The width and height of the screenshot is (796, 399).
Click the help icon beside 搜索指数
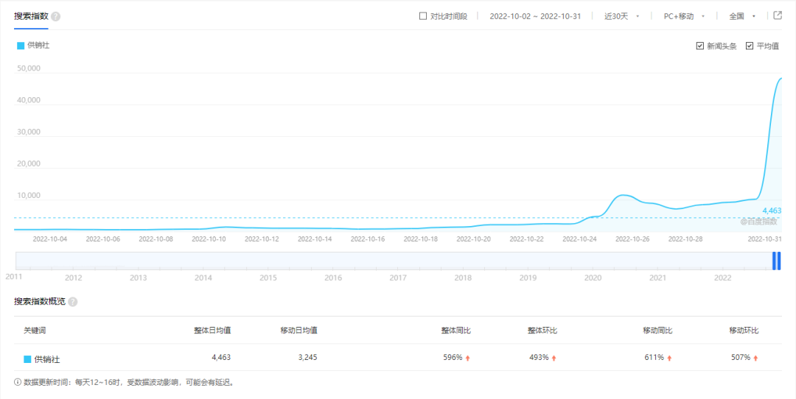coord(56,16)
